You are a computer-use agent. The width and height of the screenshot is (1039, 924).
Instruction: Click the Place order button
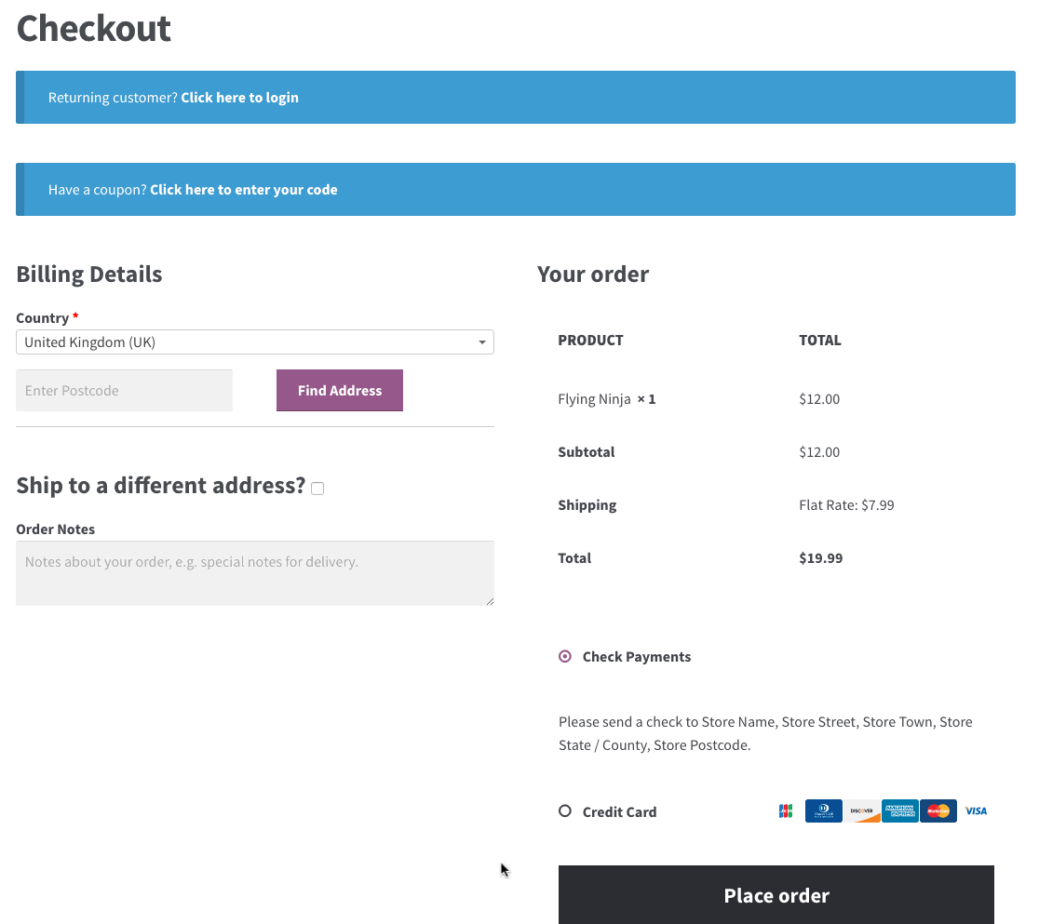pyautogui.click(x=776, y=895)
